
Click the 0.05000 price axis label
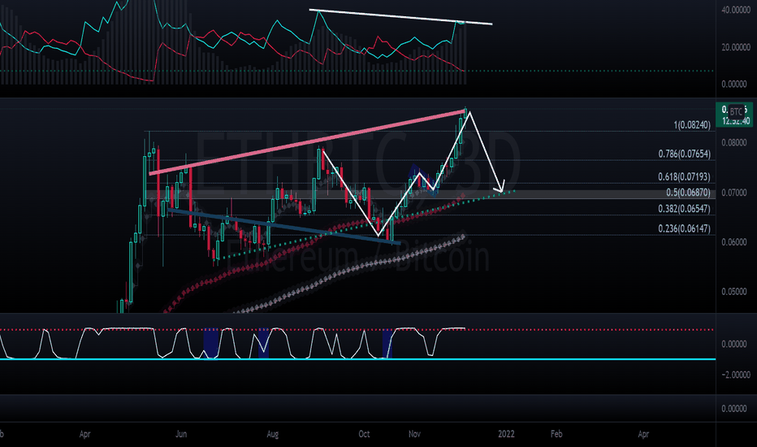[733, 292]
